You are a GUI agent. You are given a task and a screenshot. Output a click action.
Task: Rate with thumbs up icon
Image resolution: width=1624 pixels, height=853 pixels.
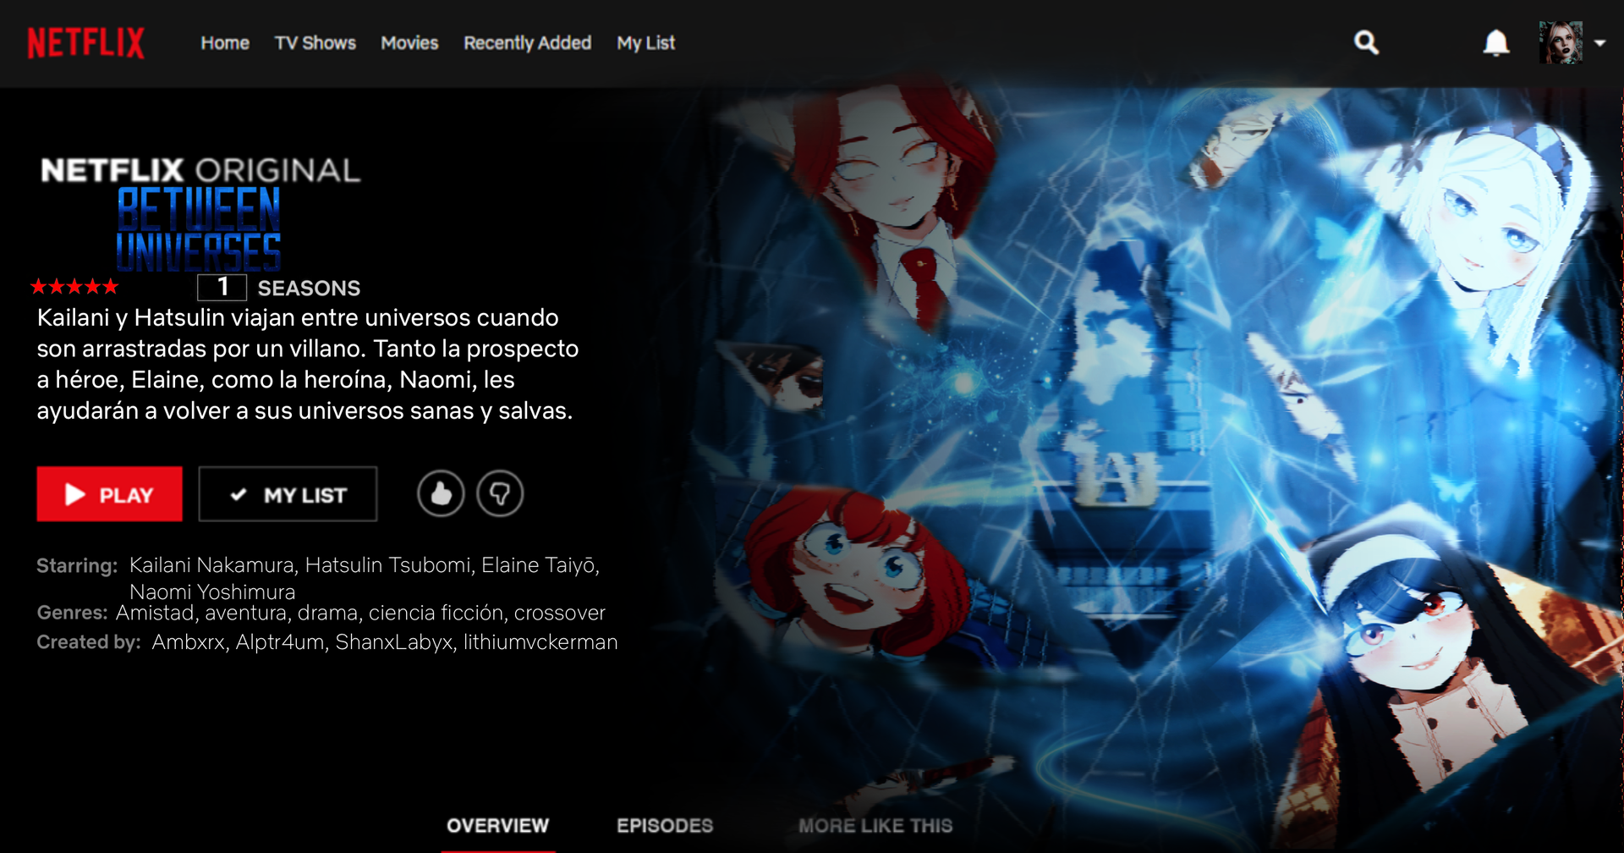click(441, 493)
